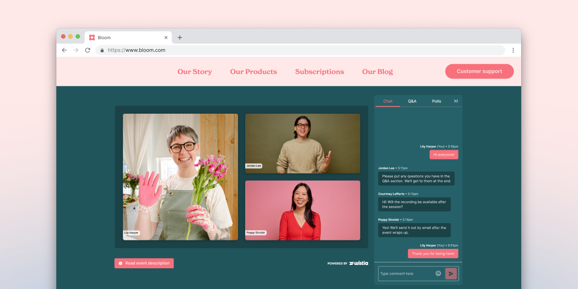Reload the page with the refresh icon
This screenshot has height=289, width=578.
(x=87, y=50)
